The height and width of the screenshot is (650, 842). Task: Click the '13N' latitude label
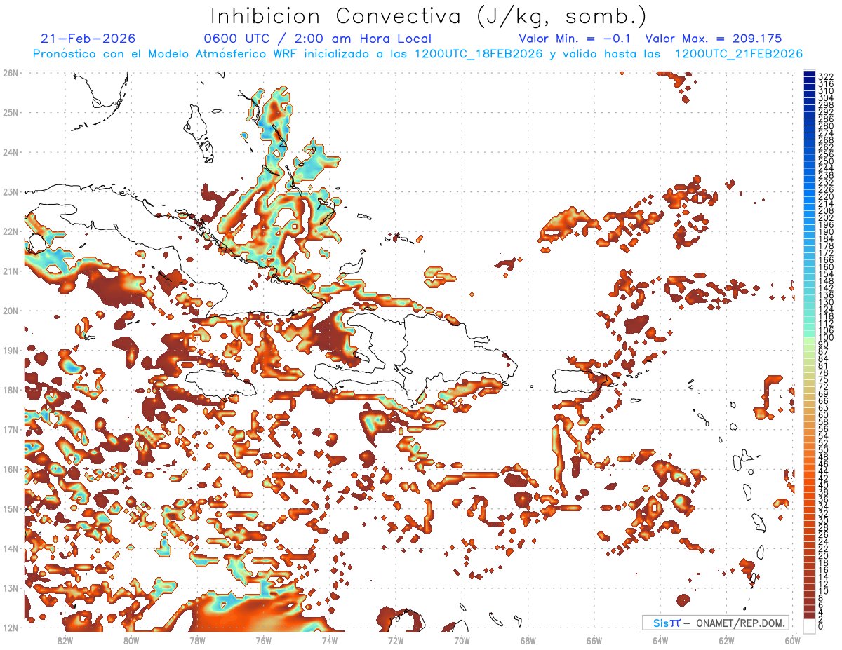click(11, 588)
